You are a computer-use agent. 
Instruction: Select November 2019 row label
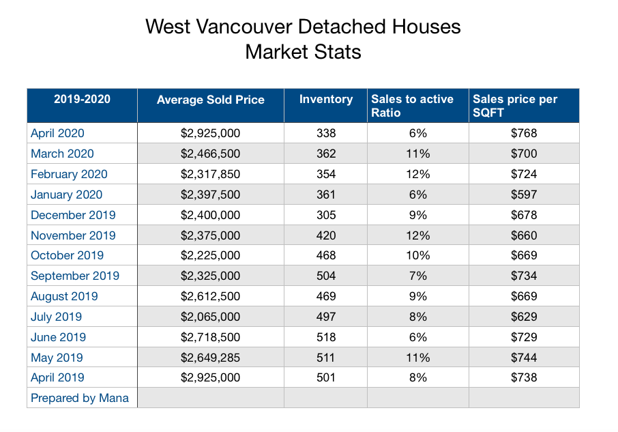(x=73, y=235)
